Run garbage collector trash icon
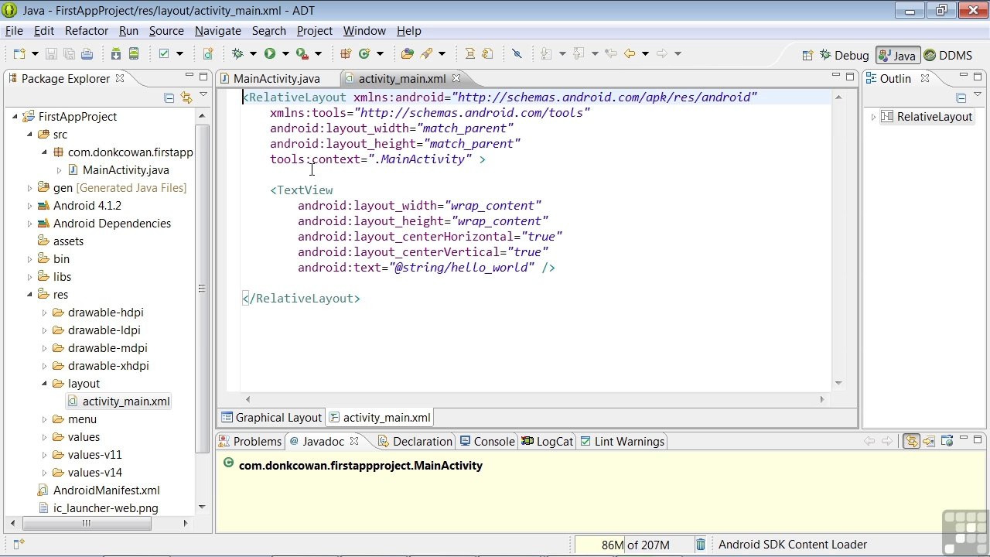Viewport: 990px width, 557px height. pos(700,545)
